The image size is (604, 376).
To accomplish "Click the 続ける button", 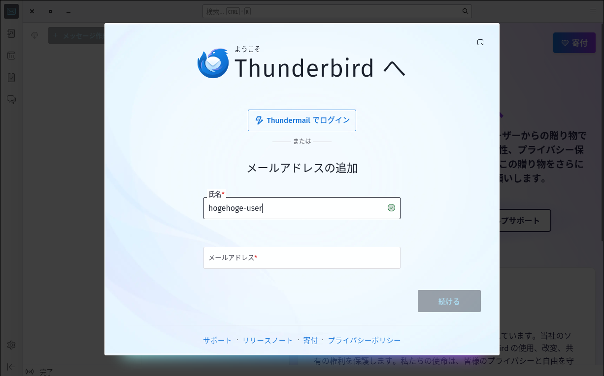I will (x=449, y=301).
